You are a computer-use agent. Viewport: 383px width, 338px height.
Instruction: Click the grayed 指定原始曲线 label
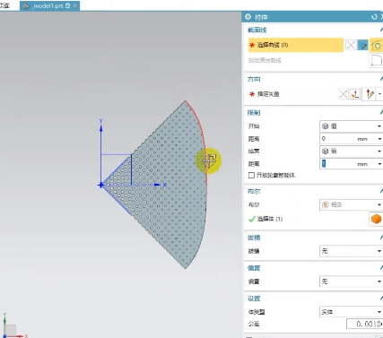(265, 60)
